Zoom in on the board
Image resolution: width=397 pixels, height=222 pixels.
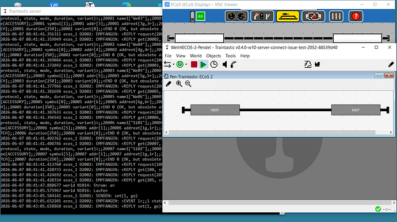pyautogui.click(x=179, y=84)
